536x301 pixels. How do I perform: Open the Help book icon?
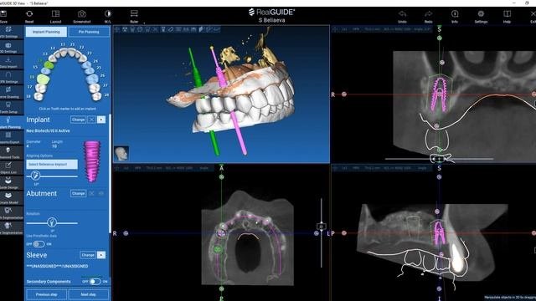pyautogui.click(x=507, y=13)
